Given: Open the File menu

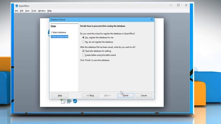Looking at the screenshot, I should coord(17,11).
